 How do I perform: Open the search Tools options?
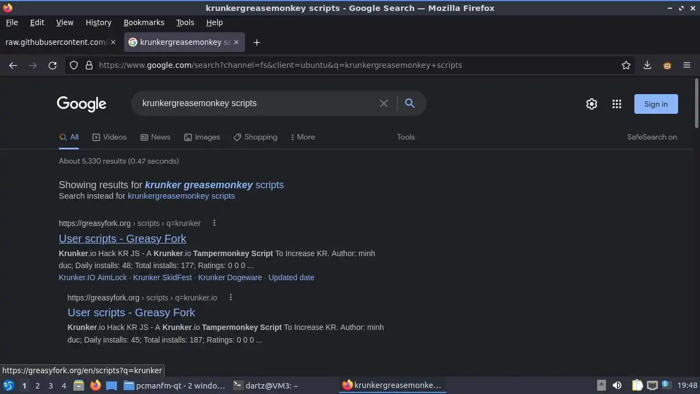tap(406, 137)
